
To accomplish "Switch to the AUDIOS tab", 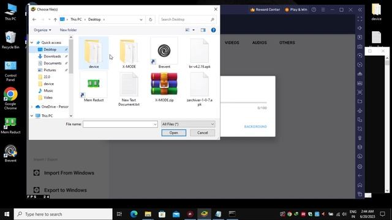I will [x=260, y=43].
